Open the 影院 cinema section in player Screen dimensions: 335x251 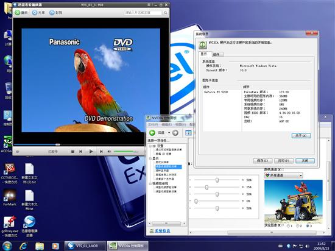pos(56,13)
